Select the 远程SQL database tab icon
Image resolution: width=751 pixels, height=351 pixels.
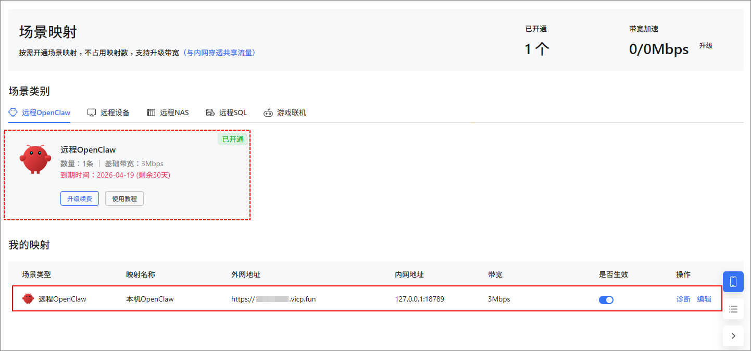point(210,112)
